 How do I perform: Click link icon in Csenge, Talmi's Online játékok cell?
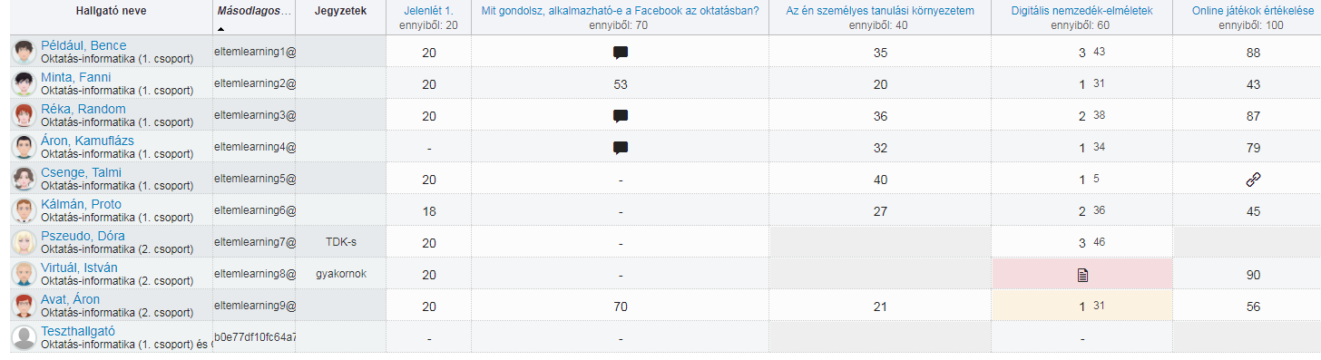pos(1254,180)
